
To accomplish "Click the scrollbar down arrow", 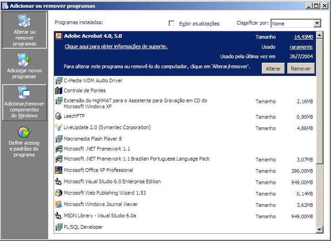I will click(x=320, y=230).
